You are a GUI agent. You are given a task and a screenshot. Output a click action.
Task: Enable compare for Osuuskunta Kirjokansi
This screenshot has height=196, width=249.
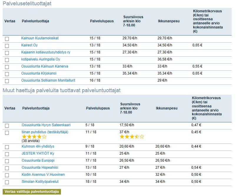[x=7, y=74]
